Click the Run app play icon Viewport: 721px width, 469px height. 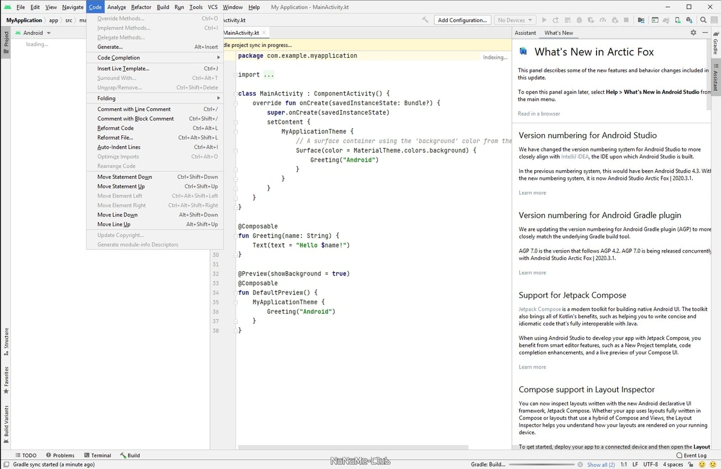point(544,20)
